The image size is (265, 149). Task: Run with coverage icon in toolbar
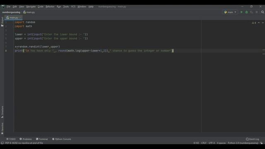point(252,12)
